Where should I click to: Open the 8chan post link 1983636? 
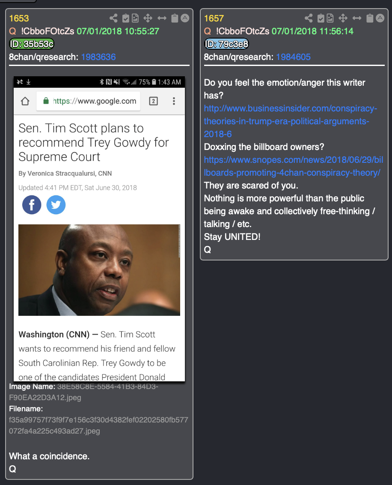[98, 57]
